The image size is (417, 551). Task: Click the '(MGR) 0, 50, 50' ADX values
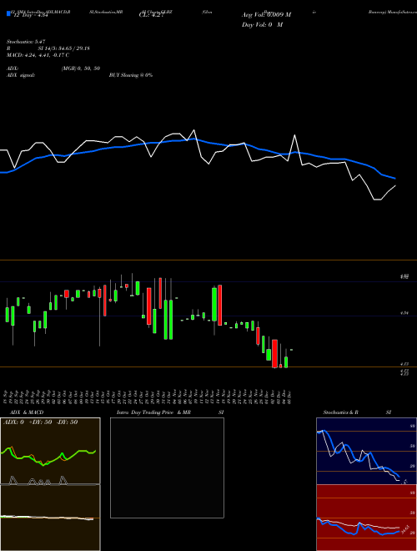tap(81, 68)
